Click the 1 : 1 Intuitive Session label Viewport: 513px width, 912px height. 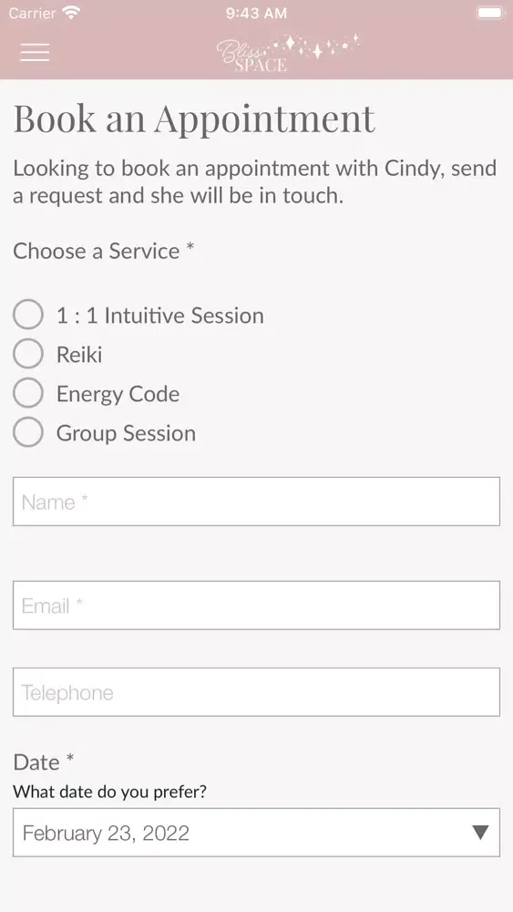[159, 316]
